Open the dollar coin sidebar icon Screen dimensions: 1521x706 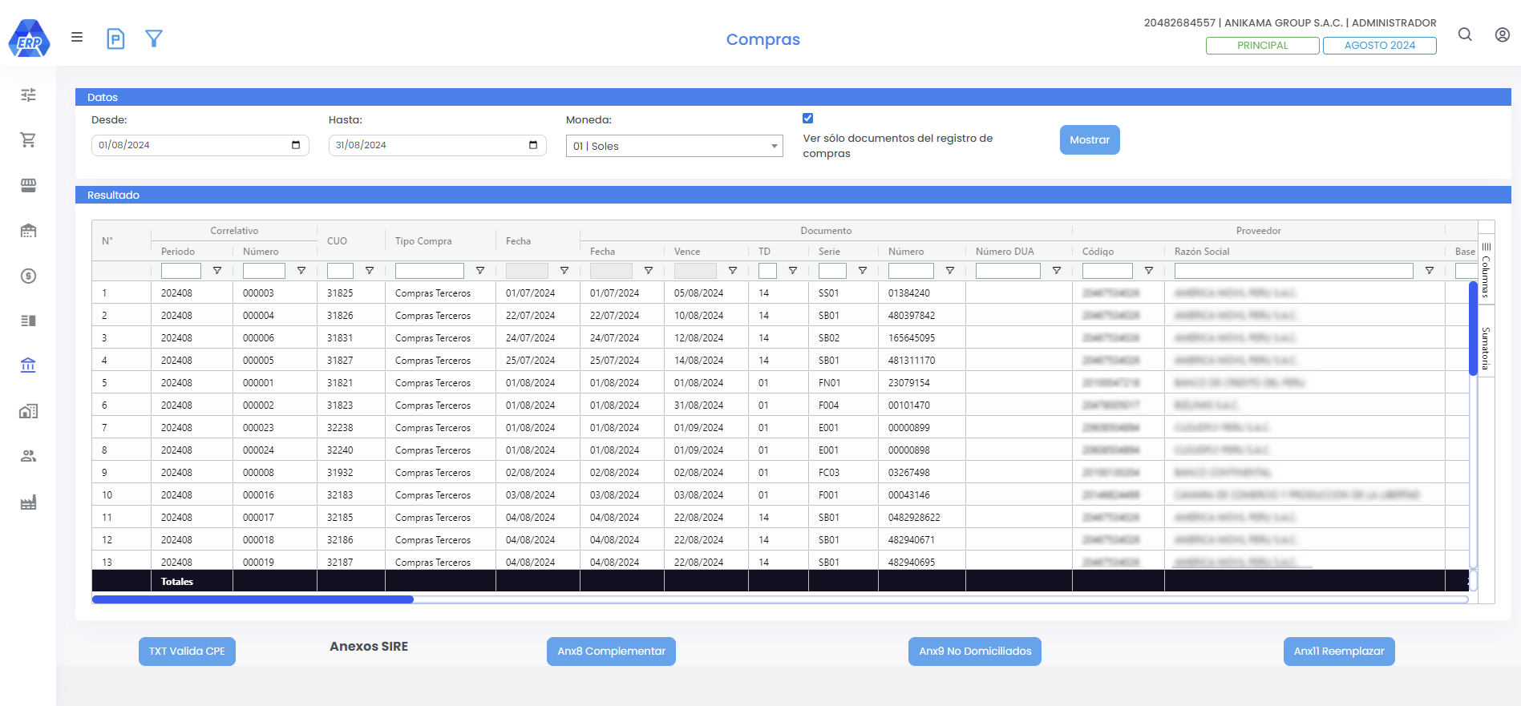click(x=28, y=276)
